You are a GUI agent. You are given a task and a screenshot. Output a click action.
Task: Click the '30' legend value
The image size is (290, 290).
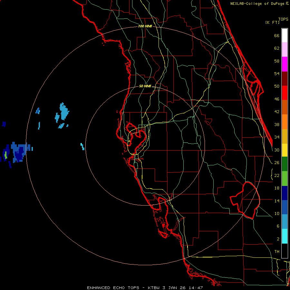[x=277, y=150]
